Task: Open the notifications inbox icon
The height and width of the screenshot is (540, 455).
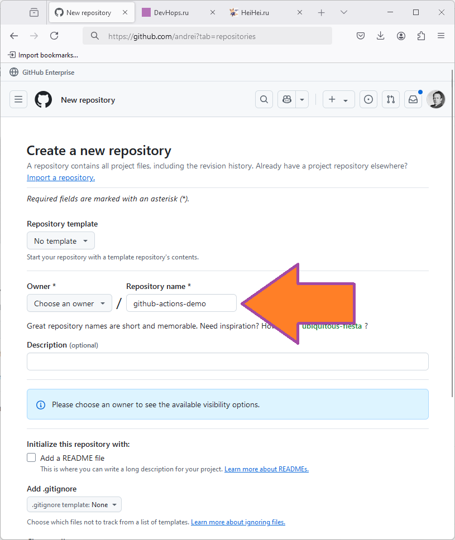Action: pos(413,99)
